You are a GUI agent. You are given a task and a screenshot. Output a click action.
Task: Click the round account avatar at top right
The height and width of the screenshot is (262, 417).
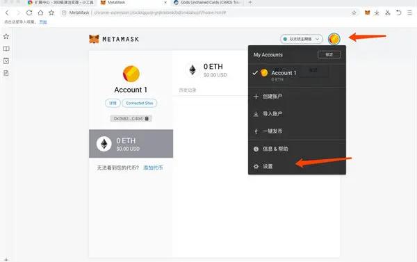334,39
